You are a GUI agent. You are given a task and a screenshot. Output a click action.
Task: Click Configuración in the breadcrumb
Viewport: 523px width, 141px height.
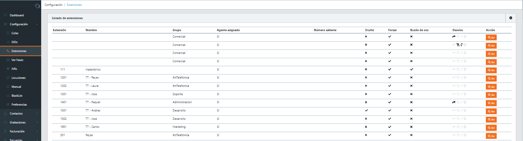53,5
